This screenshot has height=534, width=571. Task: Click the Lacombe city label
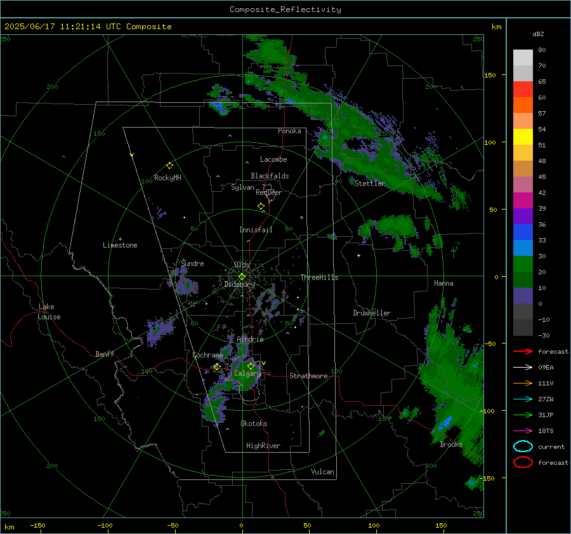pyautogui.click(x=273, y=159)
